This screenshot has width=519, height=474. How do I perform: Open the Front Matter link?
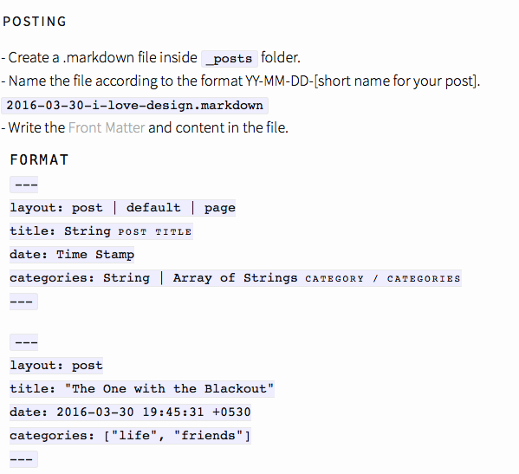(x=107, y=127)
